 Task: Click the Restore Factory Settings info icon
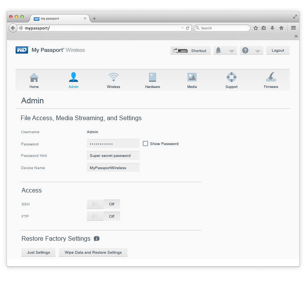coord(97,238)
